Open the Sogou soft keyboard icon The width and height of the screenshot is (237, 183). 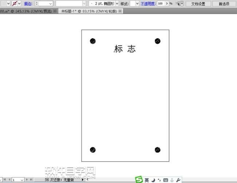click(x=166, y=180)
